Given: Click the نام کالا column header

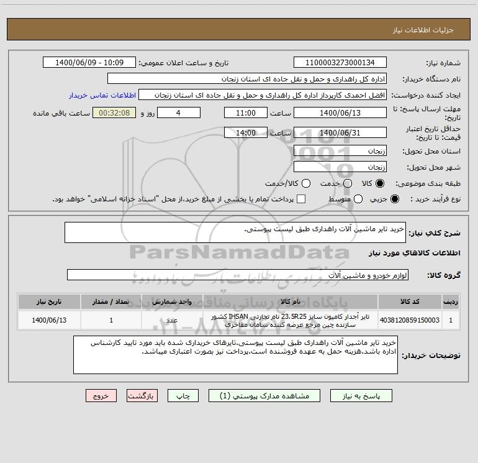Looking at the screenshot, I should [x=291, y=301].
